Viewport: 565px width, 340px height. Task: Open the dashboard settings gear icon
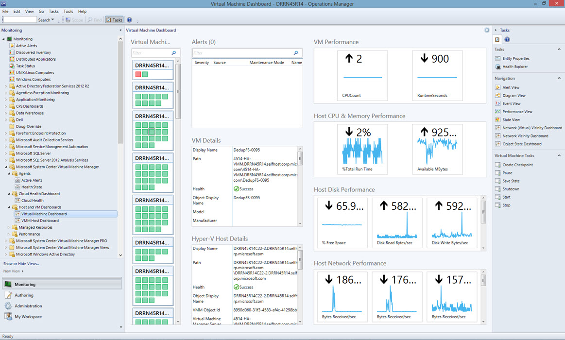coord(487,30)
